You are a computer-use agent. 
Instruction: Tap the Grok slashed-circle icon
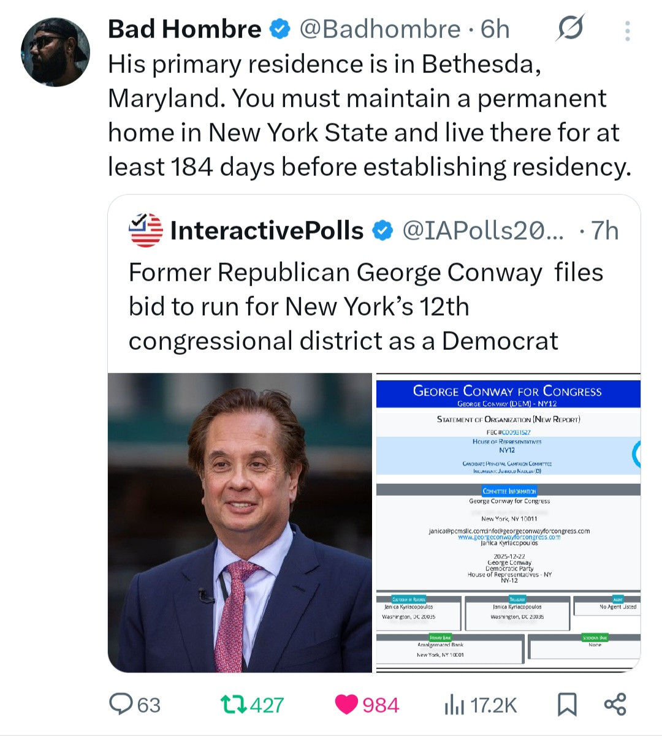[569, 28]
